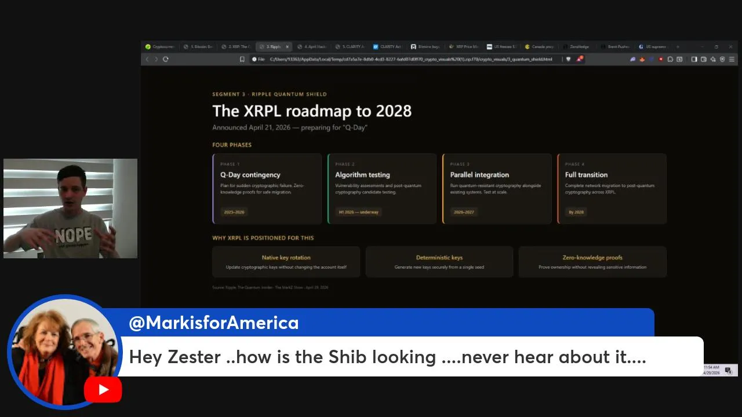Click the commenter's circular profile picture
Image resolution: width=742 pixels, height=417 pixels.
coord(64,352)
